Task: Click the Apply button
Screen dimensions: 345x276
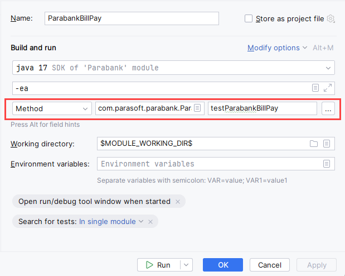Action: (317, 265)
